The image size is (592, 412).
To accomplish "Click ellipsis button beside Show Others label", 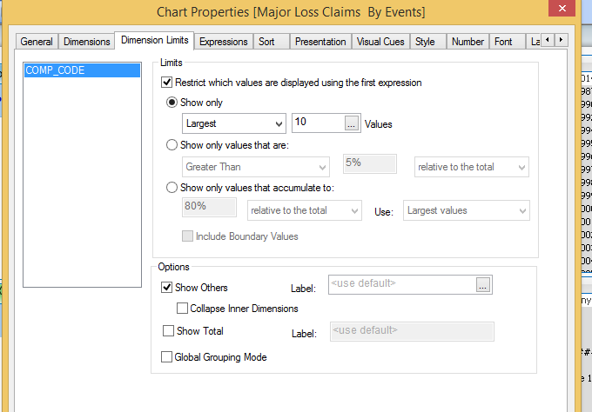I will click(x=484, y=284).
